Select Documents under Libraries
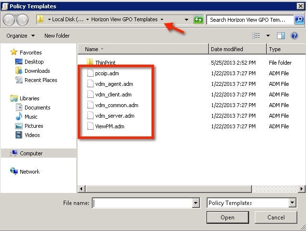 37,108
